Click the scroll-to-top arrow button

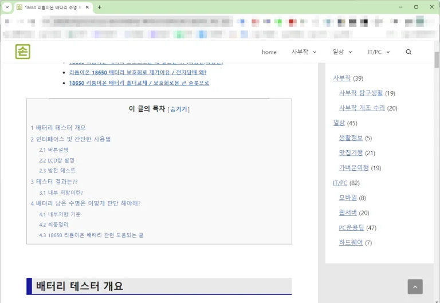coord(415,287)
